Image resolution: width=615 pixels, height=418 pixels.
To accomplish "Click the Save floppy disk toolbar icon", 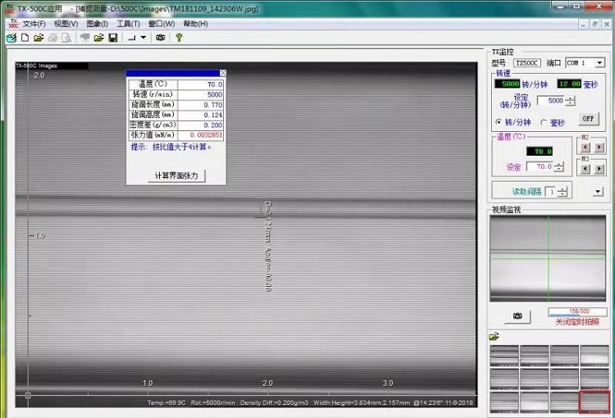I will [x=112, y=38].
